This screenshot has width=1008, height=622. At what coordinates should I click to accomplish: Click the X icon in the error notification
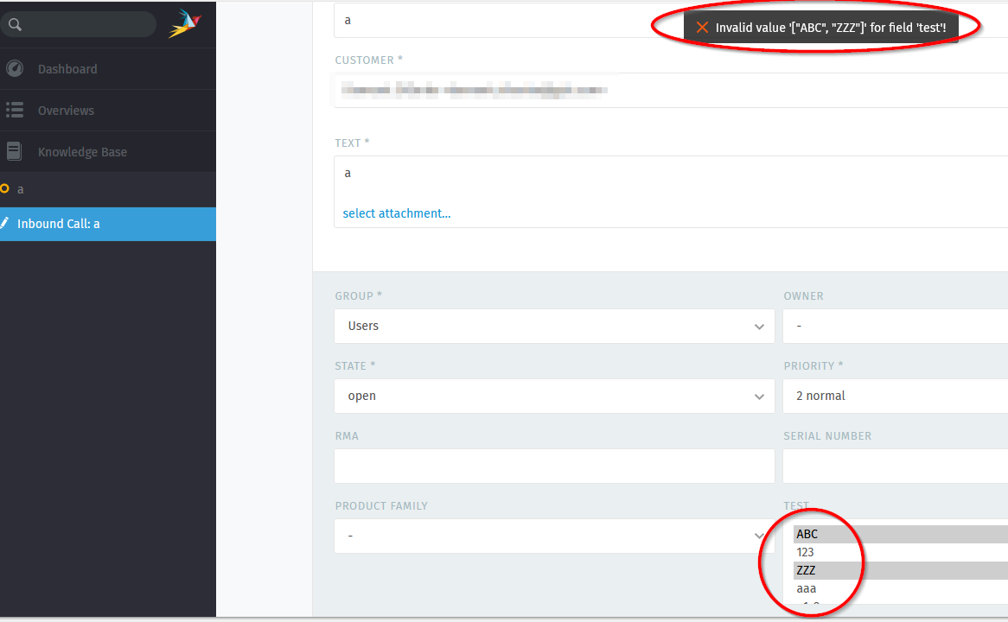click(x=702, y=28)
